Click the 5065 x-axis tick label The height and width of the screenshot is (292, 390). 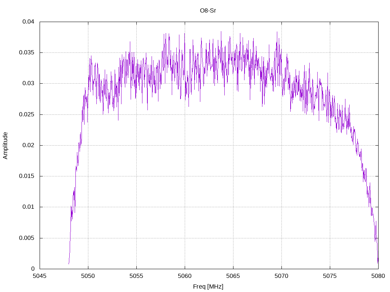(233, 276)
